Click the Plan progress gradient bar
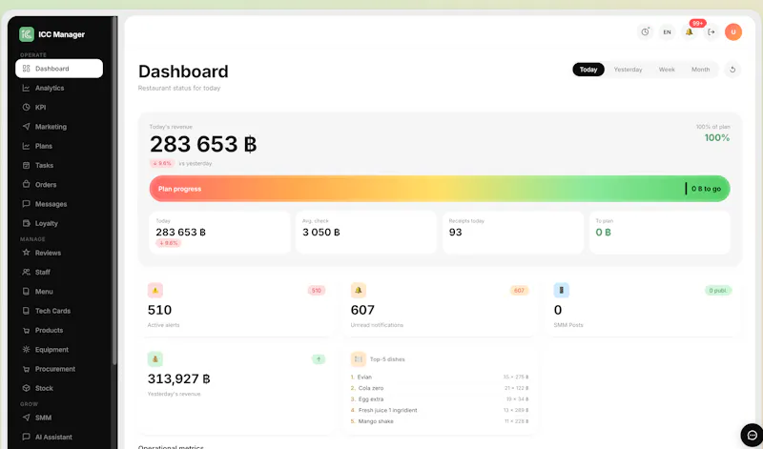This screenshot has width=763, height=449. (440, 189)
